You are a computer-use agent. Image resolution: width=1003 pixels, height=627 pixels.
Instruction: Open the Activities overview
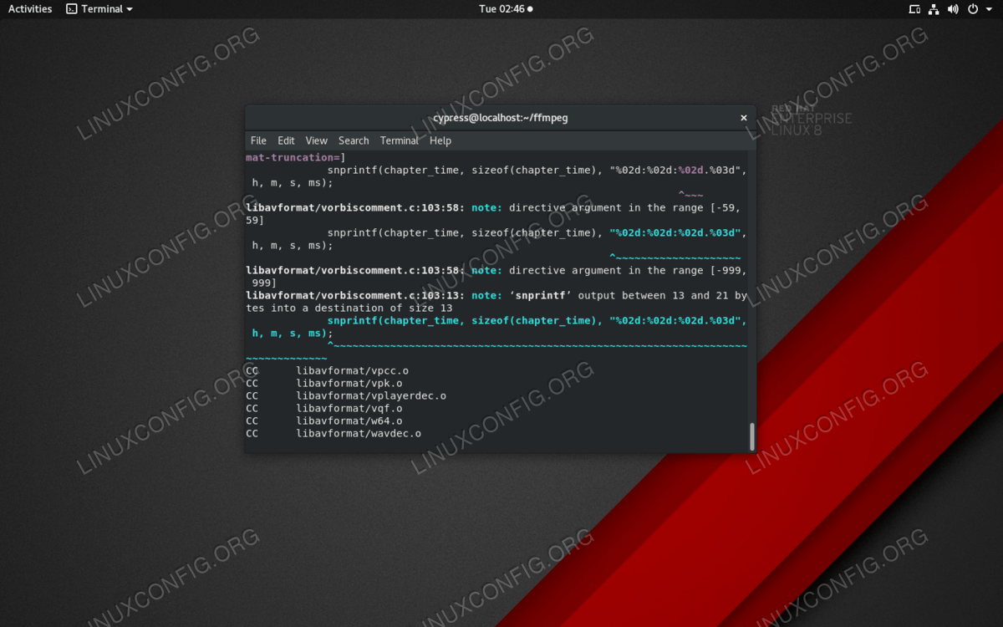click(30, 9)
